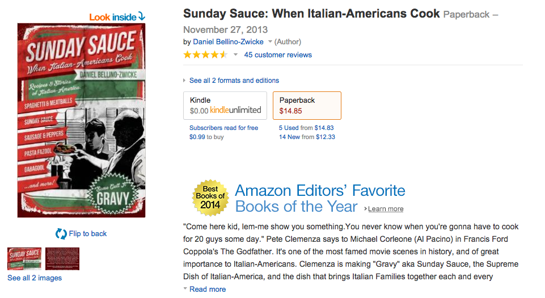
Task: Expand See all 2 formats and editions
Action: click(234, 81)
